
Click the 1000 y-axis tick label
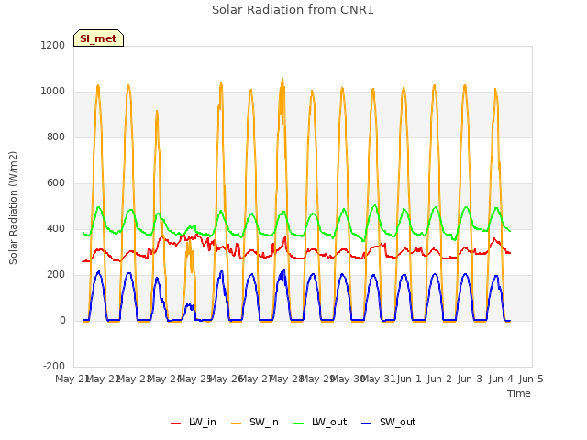[x=53, y=92]
